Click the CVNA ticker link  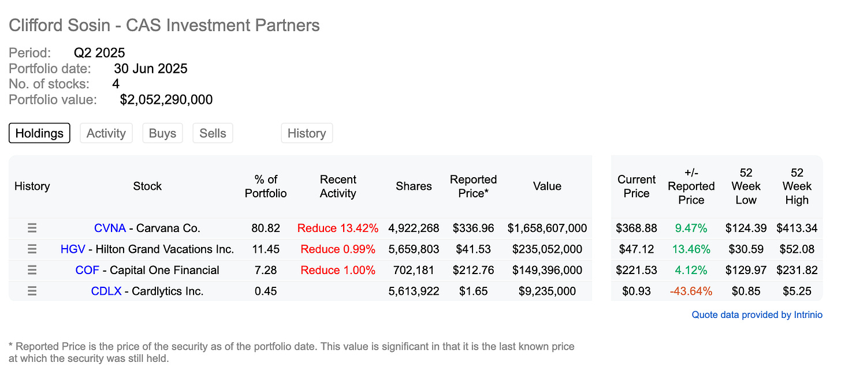click(110, 228)
